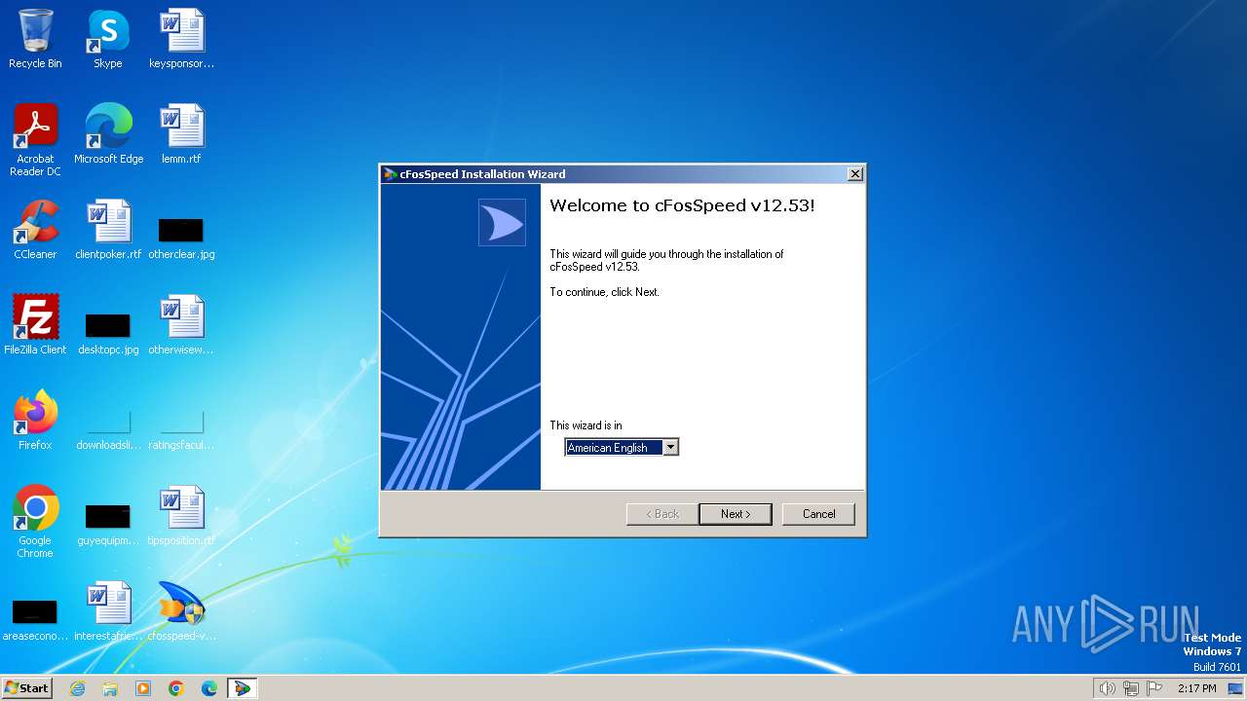The image size is (1247, 701).
Task: Cancel the cFosSpeed installation
Action: pyautogui.click(x=818, y=514)
